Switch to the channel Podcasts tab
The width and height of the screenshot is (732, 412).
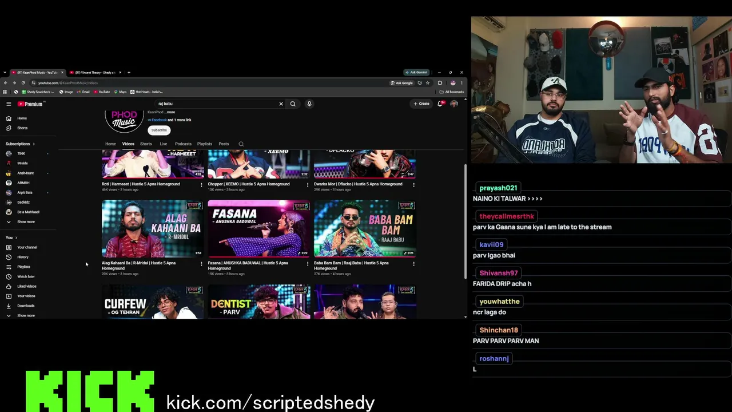coord(183,144)
